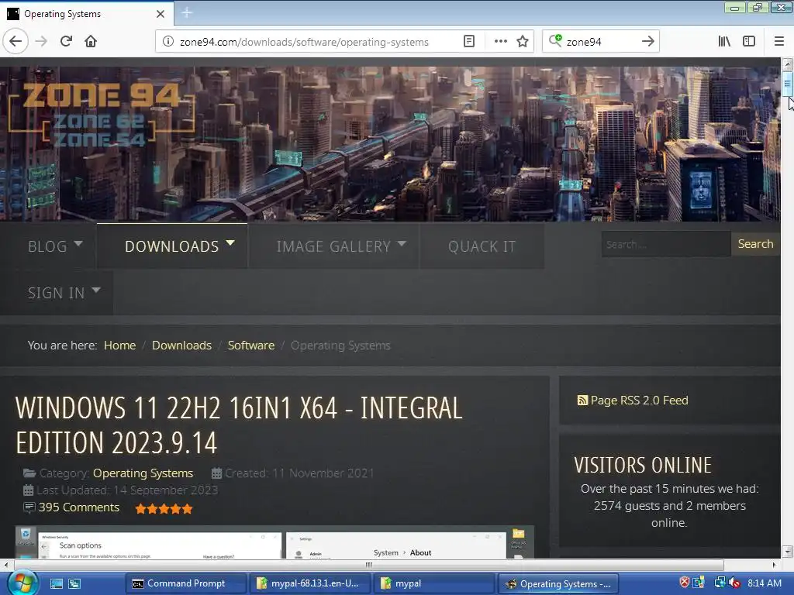This screenshot has width=794, height=595.
Task: Click the vertical scrollbar thumb
Action: point(788,84)
